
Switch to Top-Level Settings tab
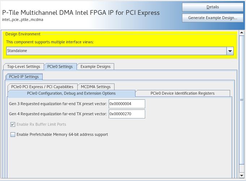coord(23,66)
